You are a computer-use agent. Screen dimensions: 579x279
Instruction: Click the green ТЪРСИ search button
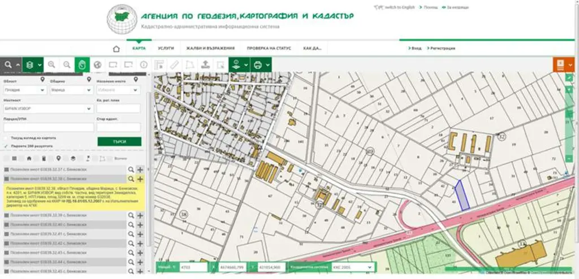(x=119, y=142)
